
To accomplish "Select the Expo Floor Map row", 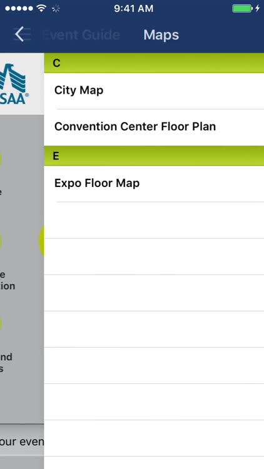I will [x=154, y=184].
